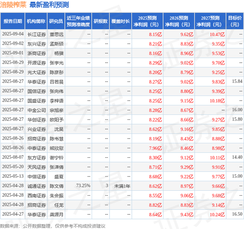Click the 近三年业绩预测准确度 column header
The image size is (244, 229).
[78, 21]
